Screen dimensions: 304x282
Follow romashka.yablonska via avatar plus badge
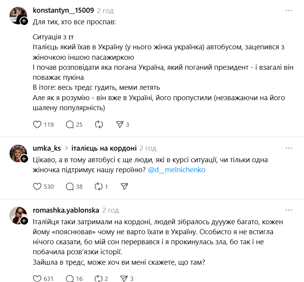tap(24, 221)
